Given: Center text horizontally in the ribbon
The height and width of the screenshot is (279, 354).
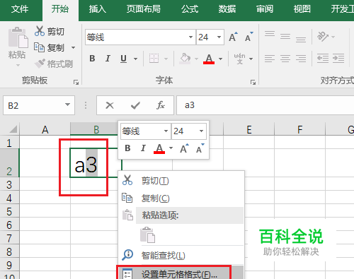Looking at the screenshot, I should [285, 59].
